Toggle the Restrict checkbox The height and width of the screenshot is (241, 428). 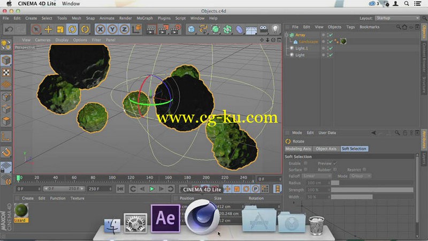(364, 170)
